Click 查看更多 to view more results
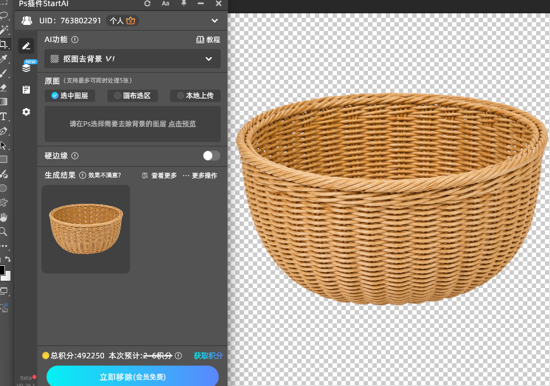Image resolution: width=550 pixels, height=386 pixels. point(159,175)
